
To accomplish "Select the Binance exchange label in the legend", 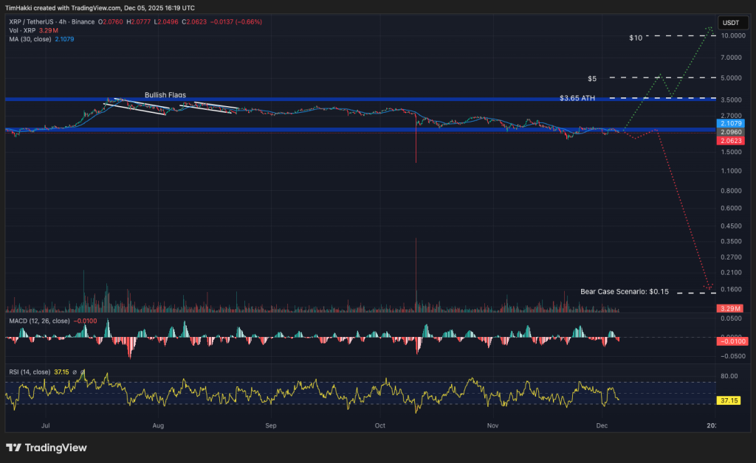I will point(81,21).
